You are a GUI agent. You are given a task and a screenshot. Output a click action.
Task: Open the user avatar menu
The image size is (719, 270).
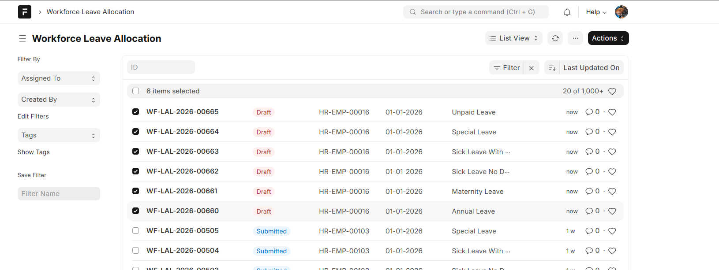click(x=622, y=12)
